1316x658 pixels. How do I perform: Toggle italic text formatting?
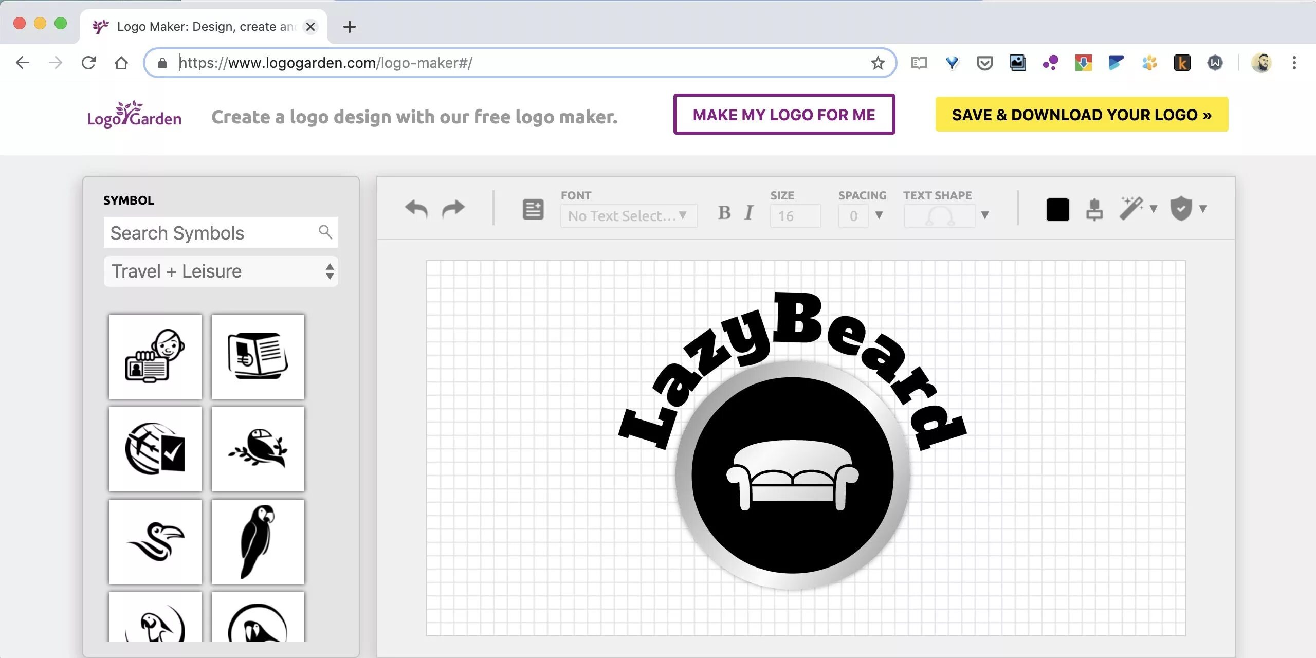click(x=749, y=212)
